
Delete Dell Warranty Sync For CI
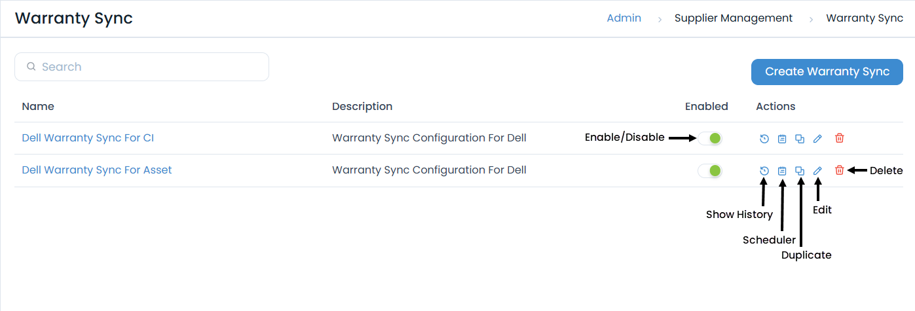(x=839, y=138)
